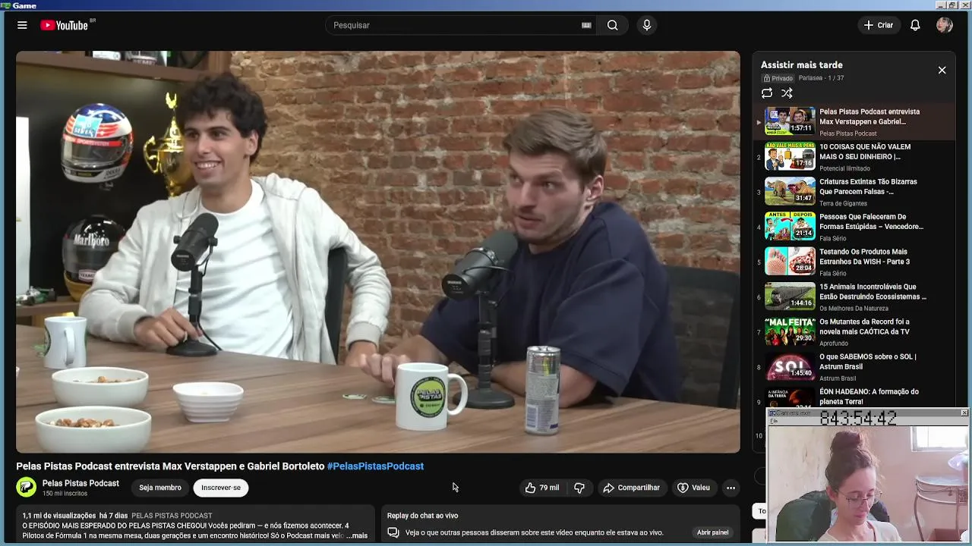
Task: Open the account avatar menu
Action: click(945, 25)
